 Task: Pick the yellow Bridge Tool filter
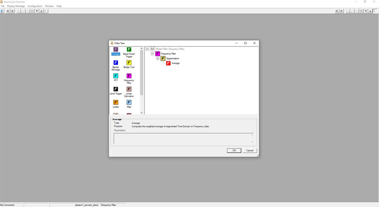pos(129,62)
